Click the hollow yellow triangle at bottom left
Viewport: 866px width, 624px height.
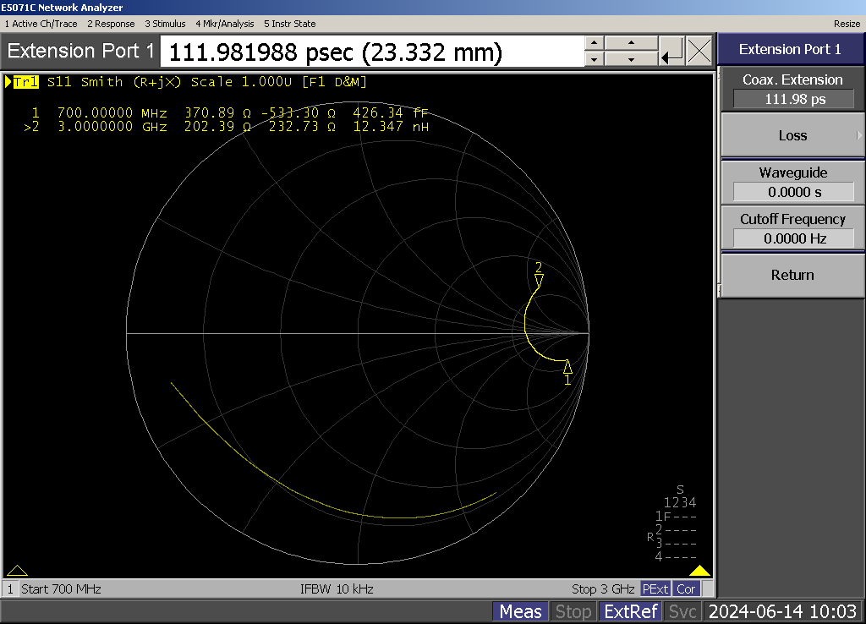pos(17,571)
